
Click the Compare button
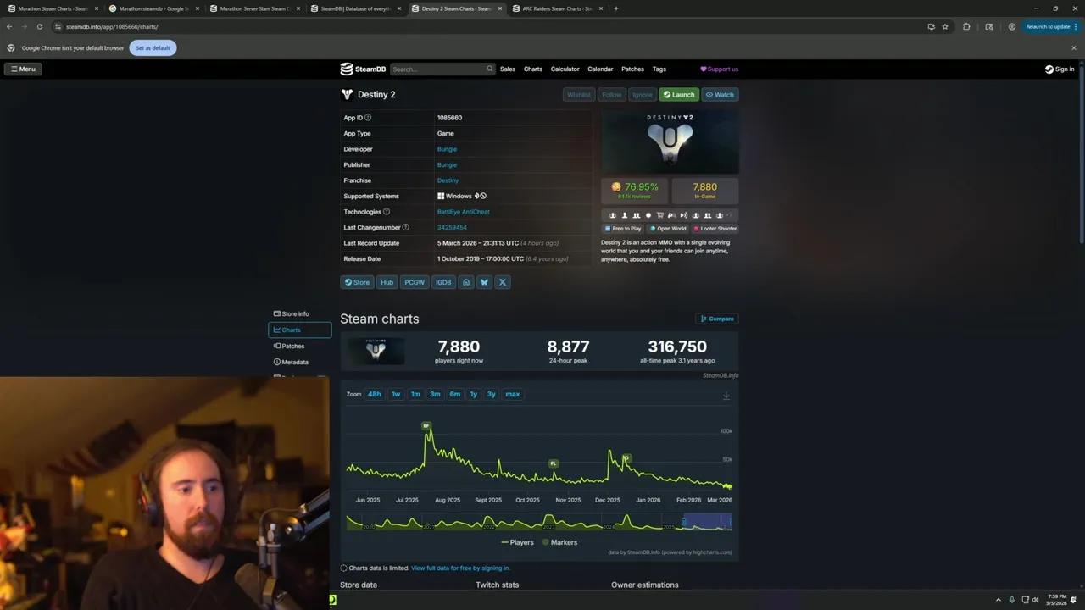pos(717,319)
